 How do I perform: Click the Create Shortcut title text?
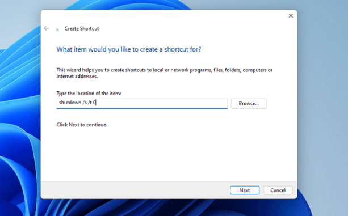pos(81,28)
